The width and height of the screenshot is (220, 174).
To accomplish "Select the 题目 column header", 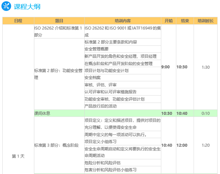I will (x=59, y=21).
